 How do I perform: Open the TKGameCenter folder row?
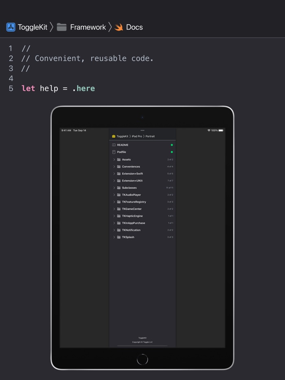(132, 209)
